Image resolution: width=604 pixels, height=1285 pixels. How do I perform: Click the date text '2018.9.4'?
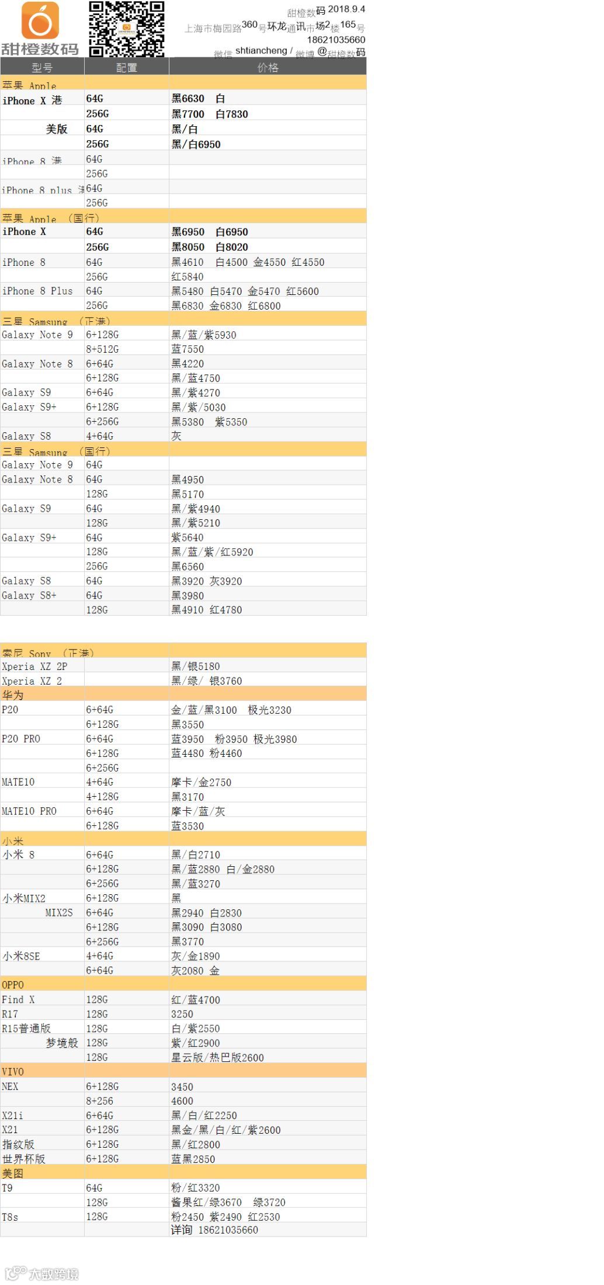(346, 9)
